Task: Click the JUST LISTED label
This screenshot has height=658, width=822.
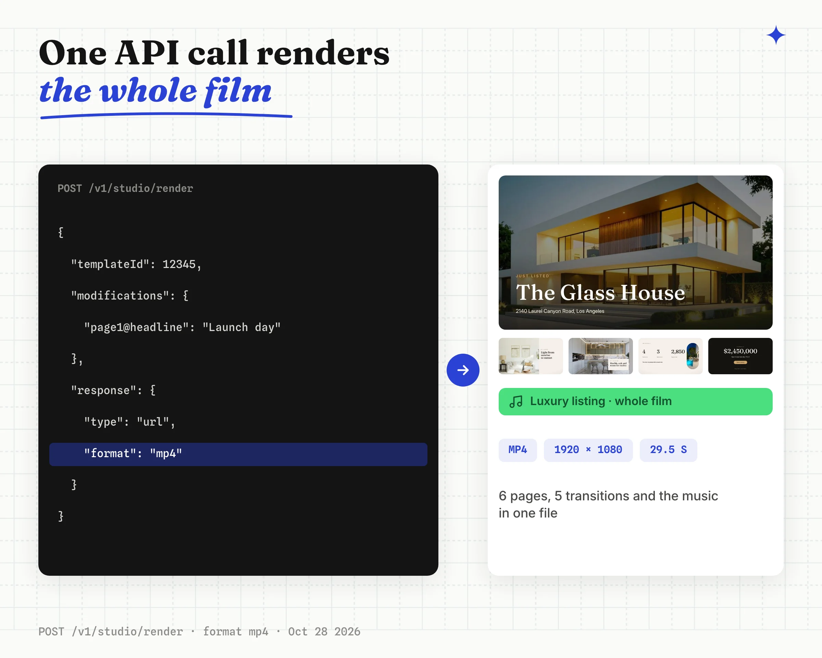Action: pyautogui.click(x=532, y=276)
